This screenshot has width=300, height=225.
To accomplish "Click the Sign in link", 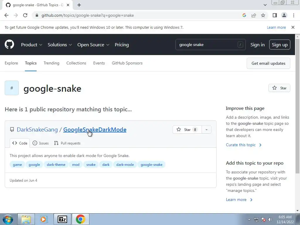I will tap(258, 45).
